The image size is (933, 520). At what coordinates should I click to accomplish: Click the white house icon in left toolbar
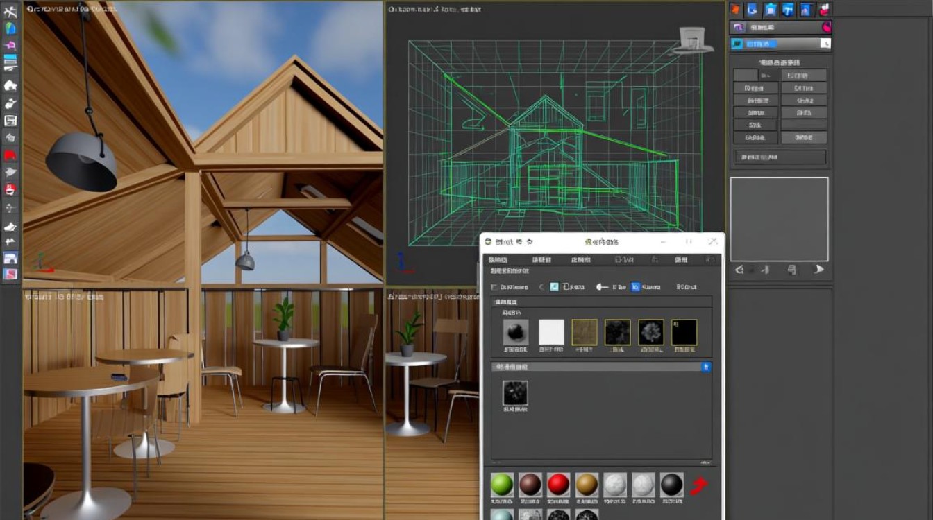pos(10,85)
